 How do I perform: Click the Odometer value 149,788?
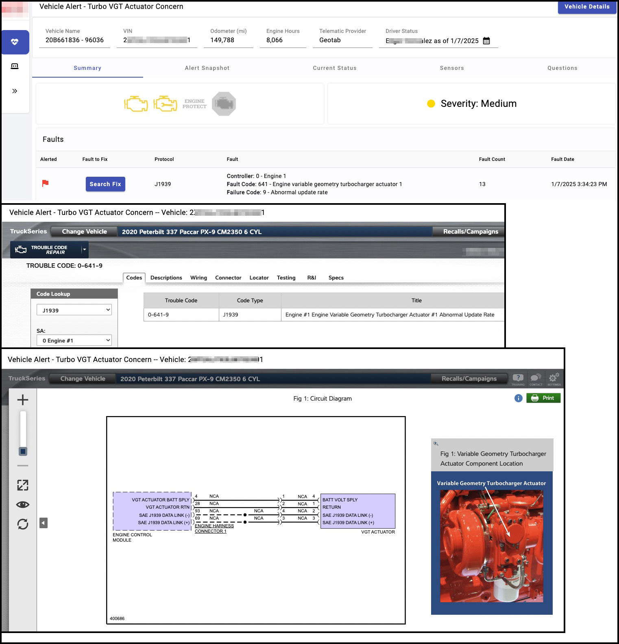pos(222,40)
